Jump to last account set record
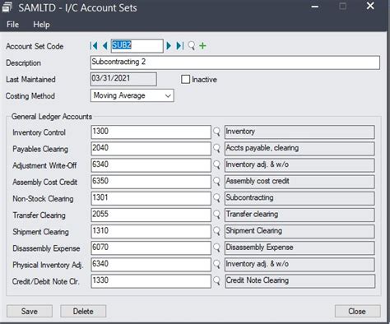This screenshot has height=324, width=390. coord(180,46)
